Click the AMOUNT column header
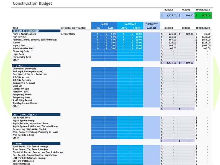The image size is (220, 165). tap(152, 28)
